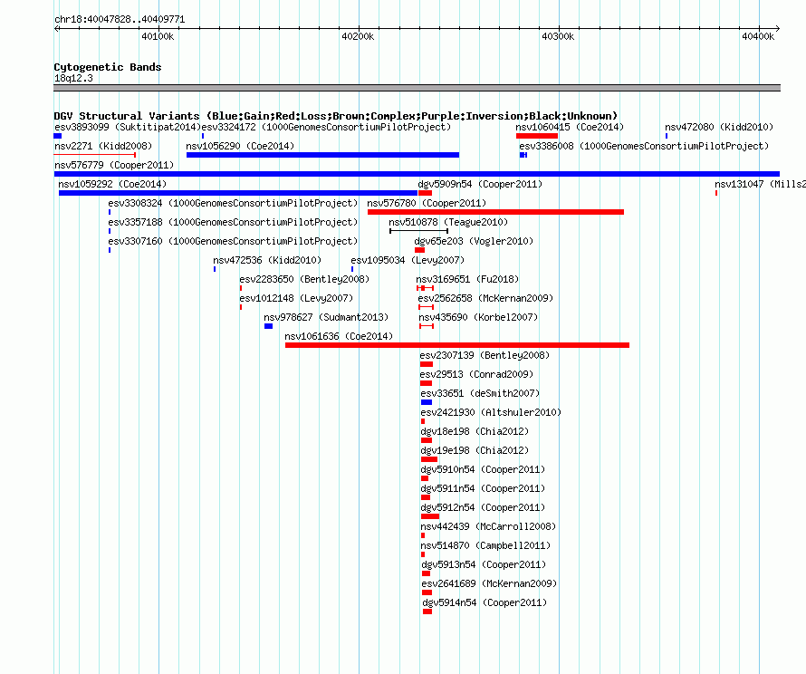Click the 40300k ruler position label

click(x=558, y=36)
